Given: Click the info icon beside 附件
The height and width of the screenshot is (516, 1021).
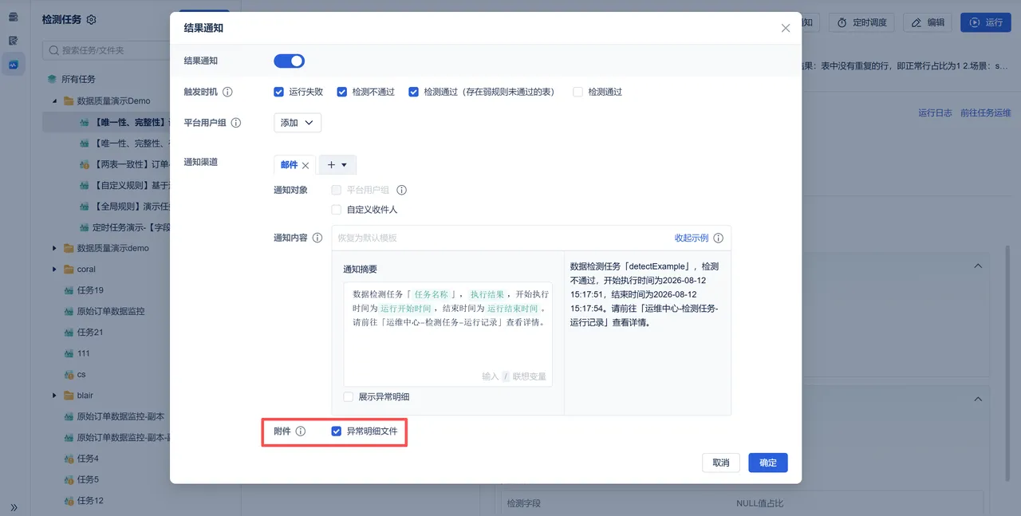Looking at the screenshot, I should [x=301, y=431].
